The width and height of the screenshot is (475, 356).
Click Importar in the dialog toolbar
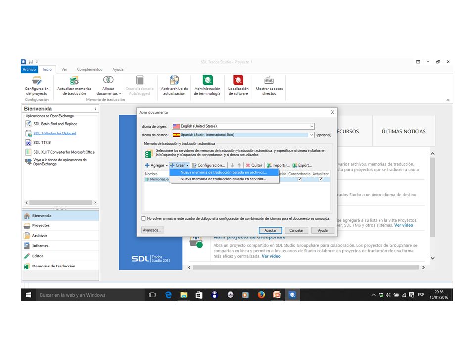pyautogui.click(x=278, y=165)
